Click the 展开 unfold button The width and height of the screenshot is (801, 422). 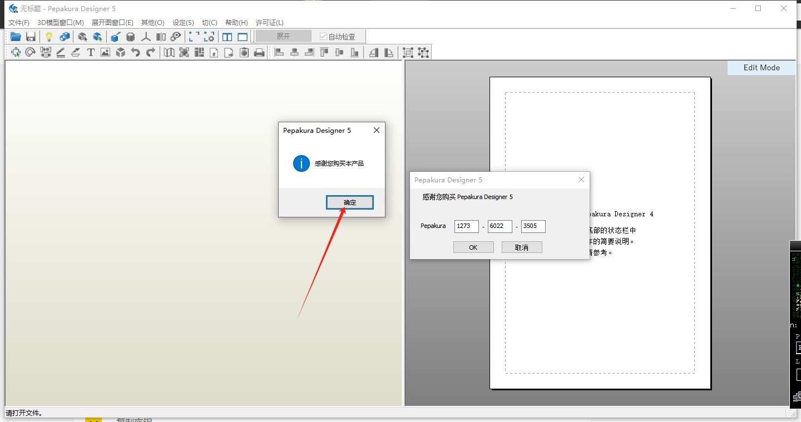(x=284, y=36)
